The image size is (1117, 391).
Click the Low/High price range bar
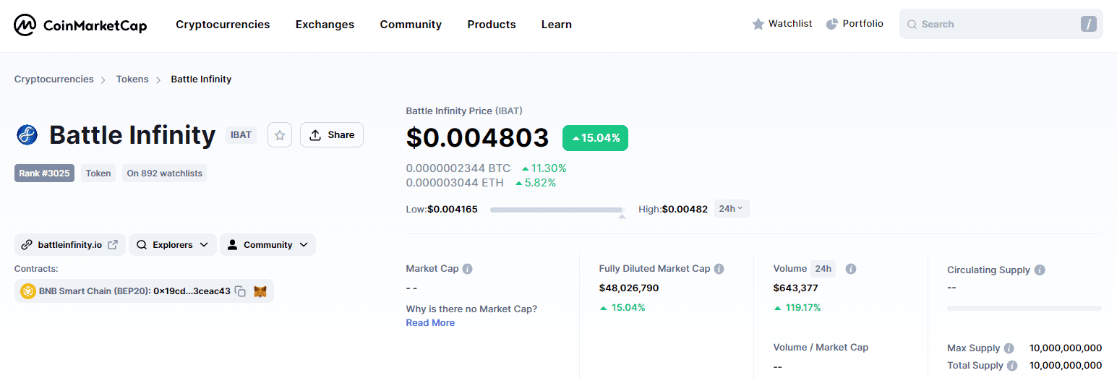(558, 210)
